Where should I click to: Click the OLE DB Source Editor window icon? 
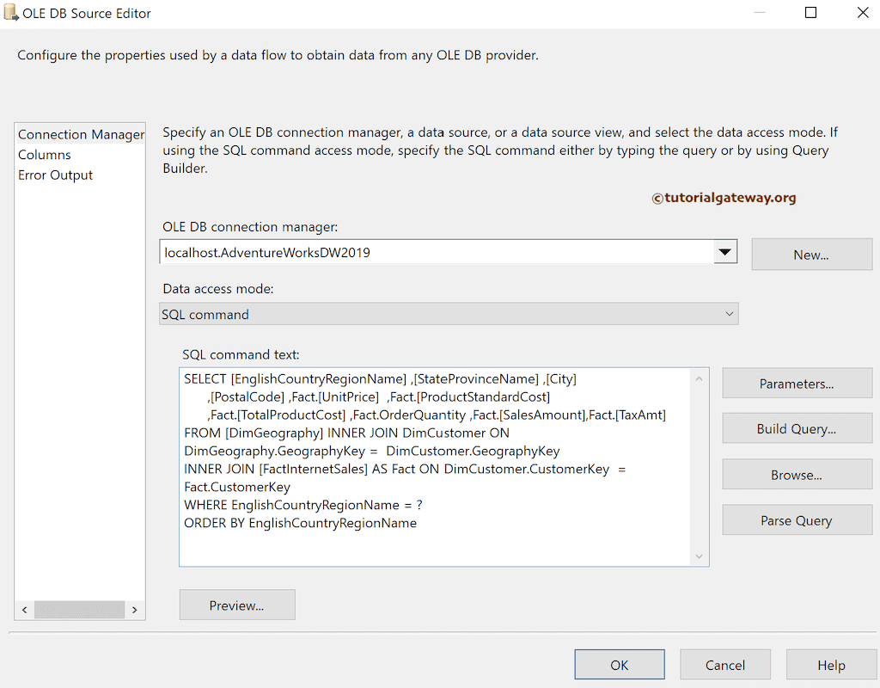(x=12, y=13)
